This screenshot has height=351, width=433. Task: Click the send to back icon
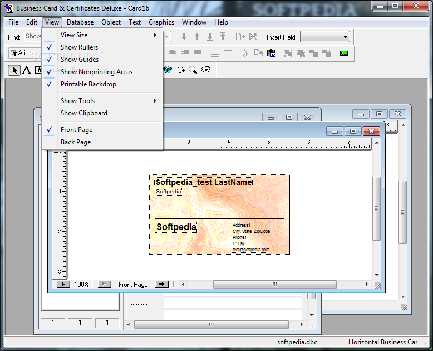pyautogui.click(x=327, y=53)
